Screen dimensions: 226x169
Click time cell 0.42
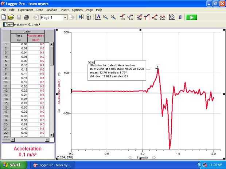coord(19,133)
